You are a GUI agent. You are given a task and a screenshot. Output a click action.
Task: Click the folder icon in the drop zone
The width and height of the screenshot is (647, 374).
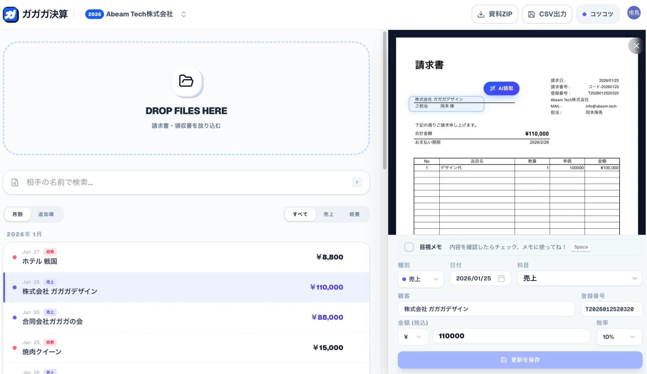[x=186, y=81]
